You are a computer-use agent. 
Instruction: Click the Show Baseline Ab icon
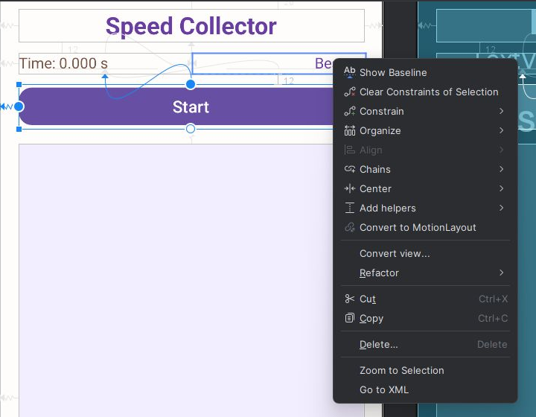(349, 72)
